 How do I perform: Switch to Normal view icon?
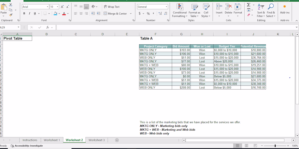tap(238, 146)
